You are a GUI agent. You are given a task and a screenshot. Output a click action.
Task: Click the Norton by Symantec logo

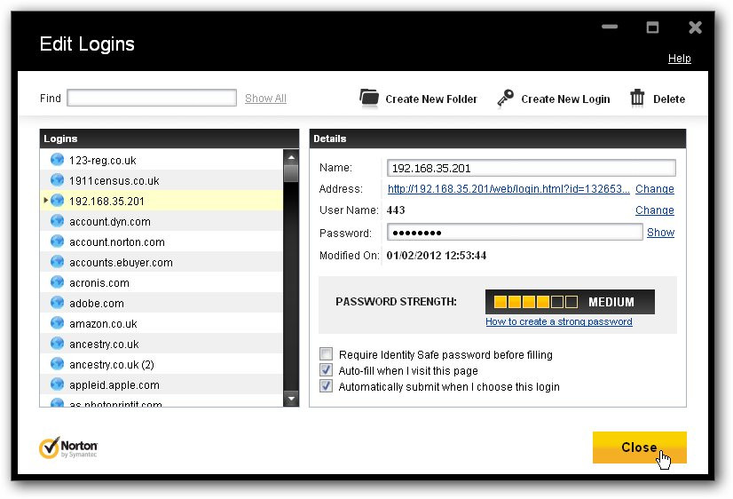[68, 448]
